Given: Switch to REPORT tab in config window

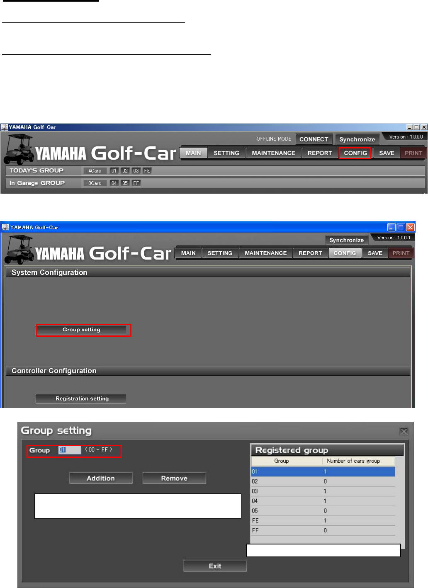Looking at the screenshot, I should pos(310,253).
